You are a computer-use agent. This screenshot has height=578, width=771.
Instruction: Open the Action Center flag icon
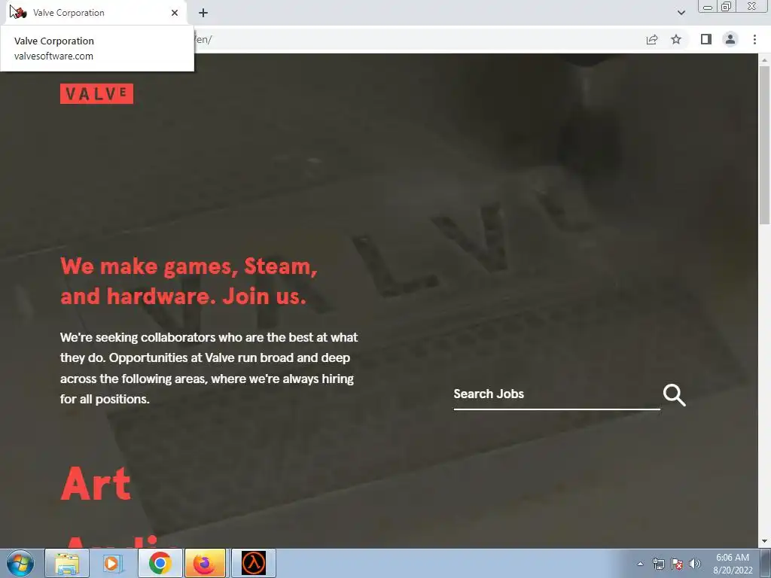click(677, 564)
